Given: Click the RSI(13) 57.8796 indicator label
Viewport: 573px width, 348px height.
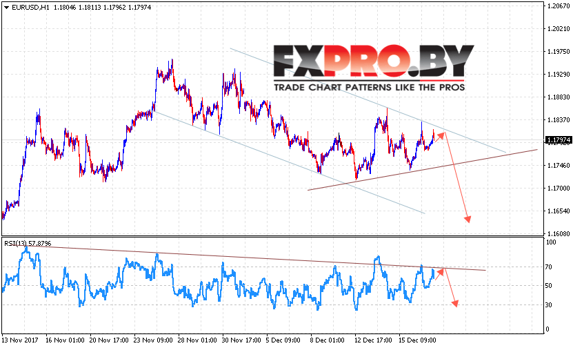Looking at the screenshot, I should (28, 243).
